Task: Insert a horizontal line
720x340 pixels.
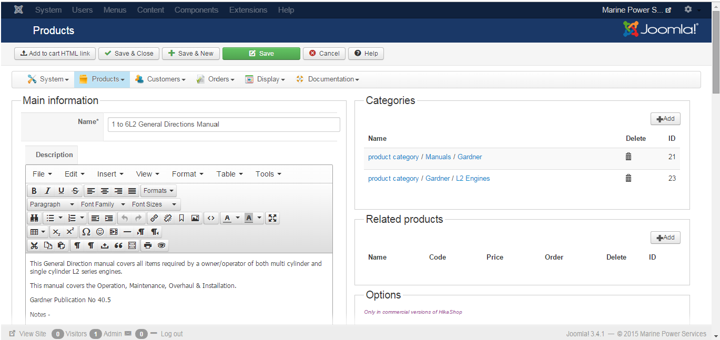Action: click(x=127, y=232)
